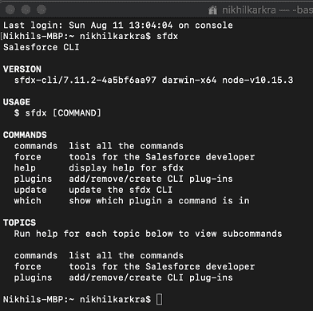Click the COMMANDS section heading
313x311 pixels.
click(x=25, y=135)
